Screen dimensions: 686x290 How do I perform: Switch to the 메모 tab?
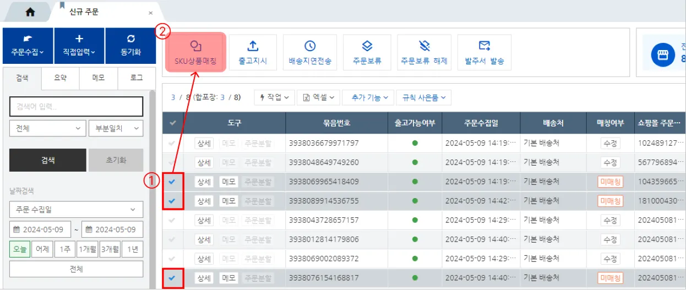click(x=99, y=78)
